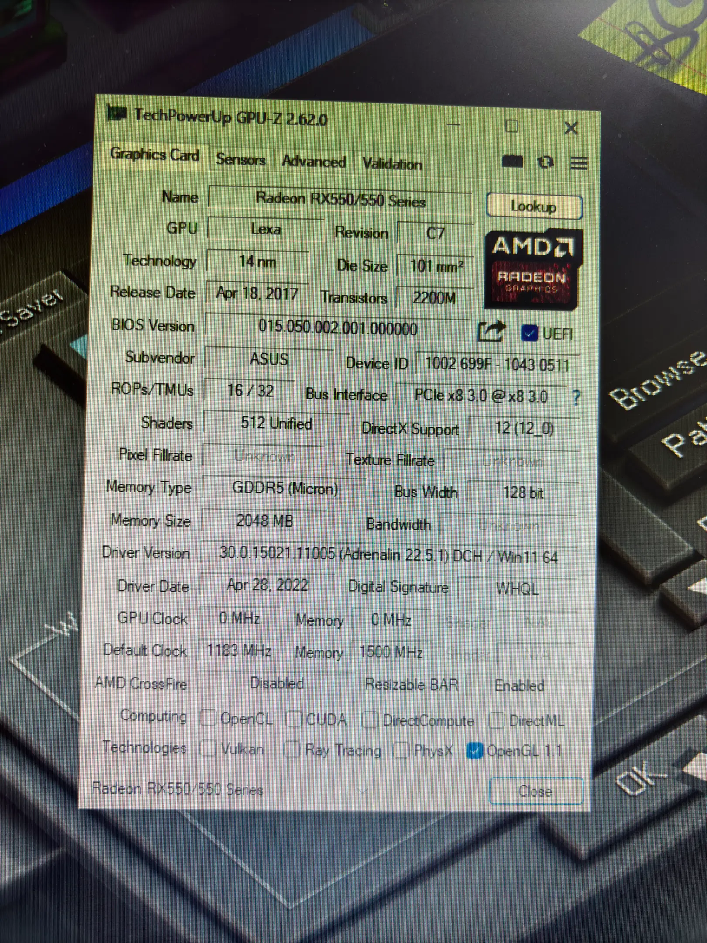Select the GPU Clock value 0 MHz
707x943 pixels.
[x=240, y=618]
